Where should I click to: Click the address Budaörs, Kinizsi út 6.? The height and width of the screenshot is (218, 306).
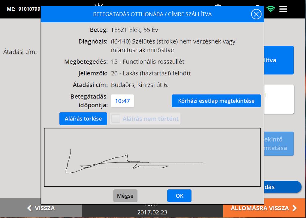pos(140,85)
